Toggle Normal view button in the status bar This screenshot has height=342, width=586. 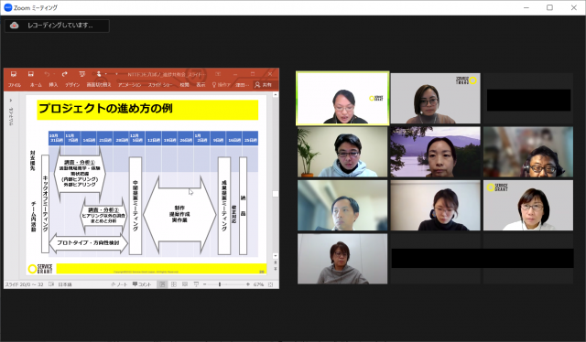pyautogui.click(x=162, y=284)
